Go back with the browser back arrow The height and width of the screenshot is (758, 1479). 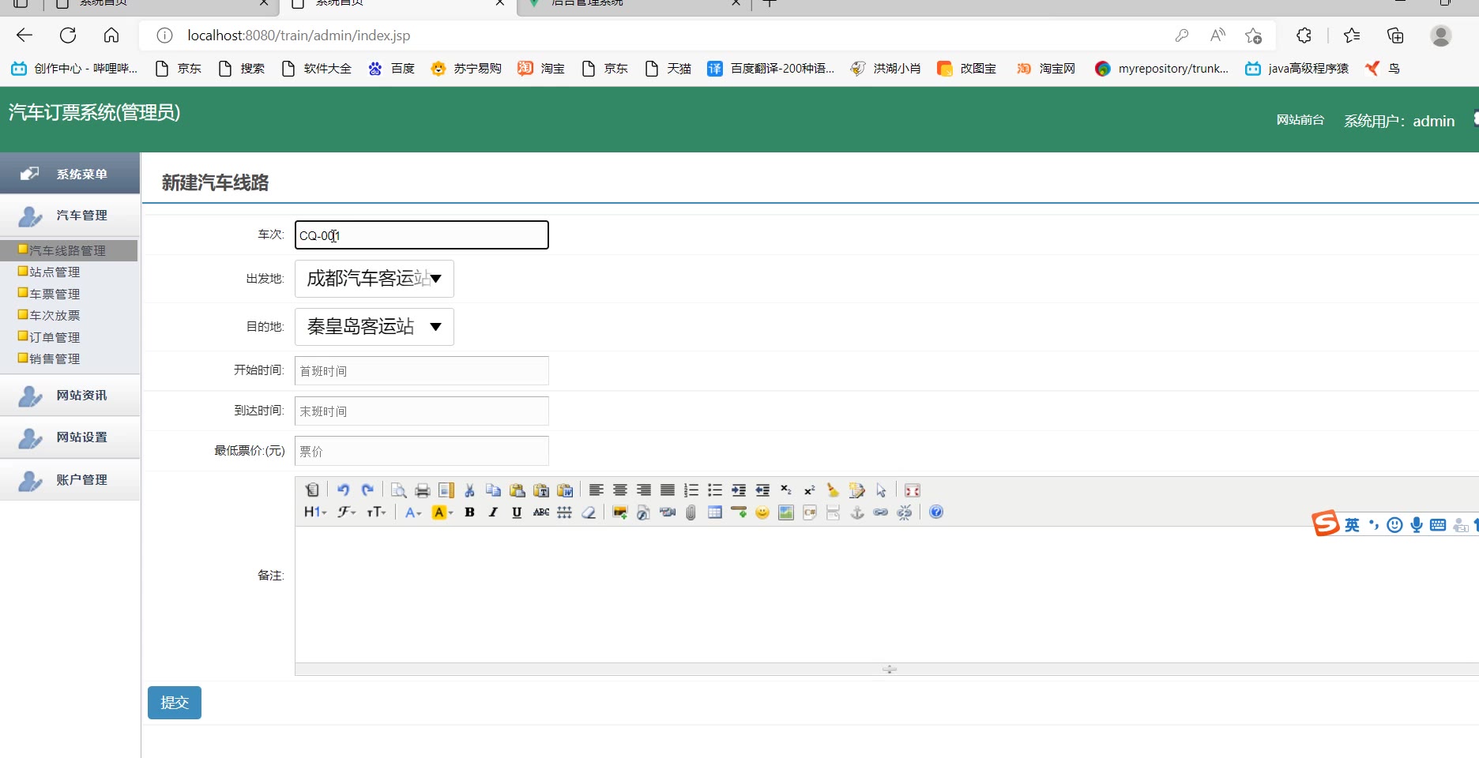[x=24, y=36]
